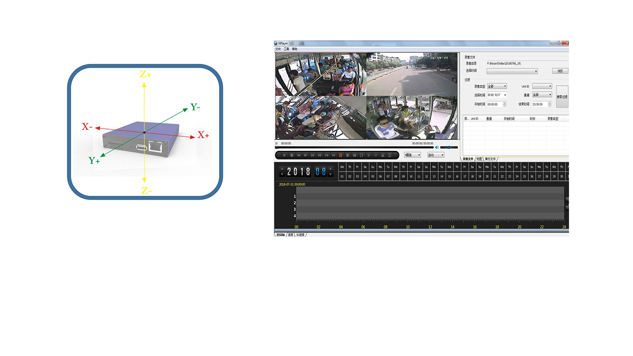633x356 pixels.
Task: Select day 15 in the calendar strip
Action: coord(449,176)
